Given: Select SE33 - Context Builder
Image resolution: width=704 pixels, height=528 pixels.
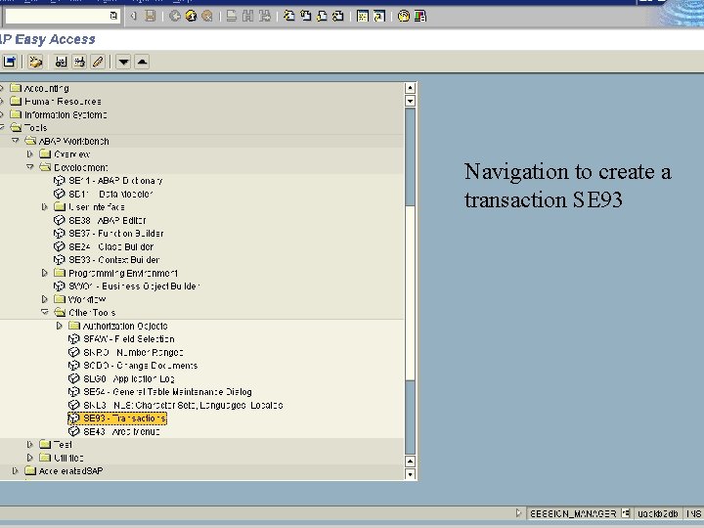Looking at the screenshot, I should [114, 260].
